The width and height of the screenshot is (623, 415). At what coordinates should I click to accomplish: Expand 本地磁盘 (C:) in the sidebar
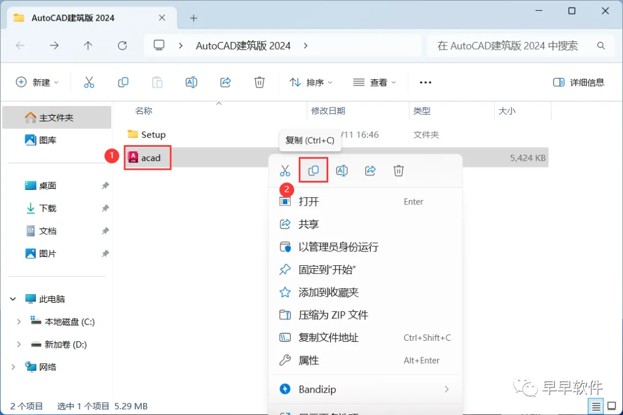coord(18,322)
